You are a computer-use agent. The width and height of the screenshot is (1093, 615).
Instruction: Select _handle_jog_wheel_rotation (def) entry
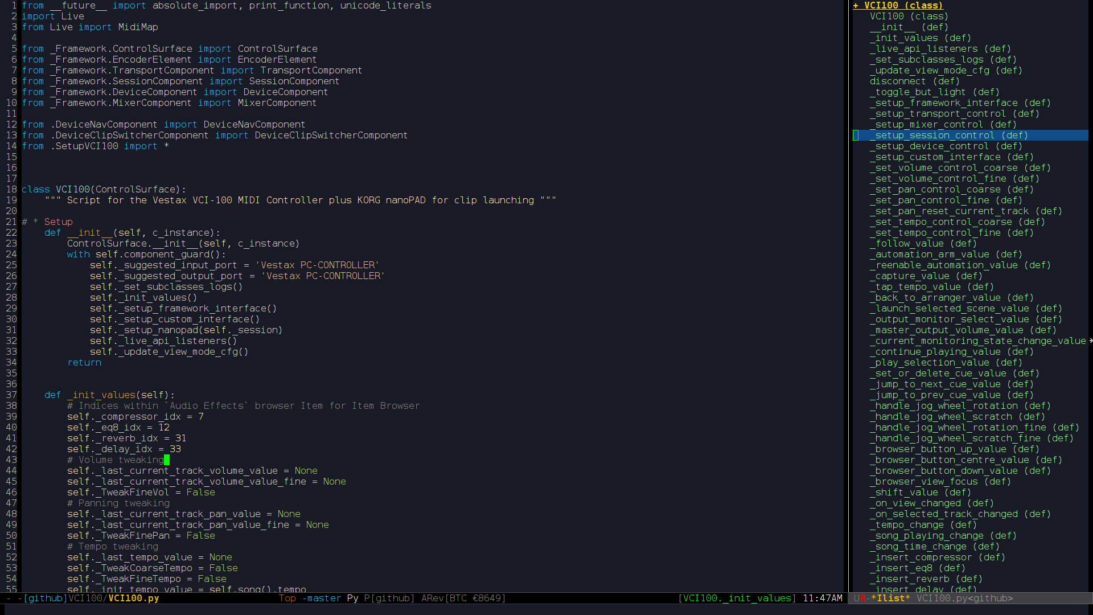(959, 406)
